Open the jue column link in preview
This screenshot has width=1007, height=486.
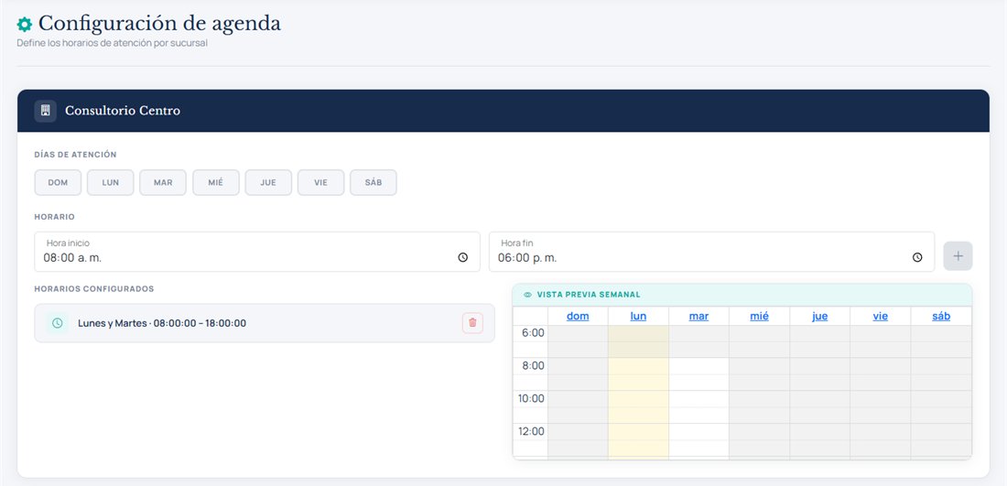(819, 316)
